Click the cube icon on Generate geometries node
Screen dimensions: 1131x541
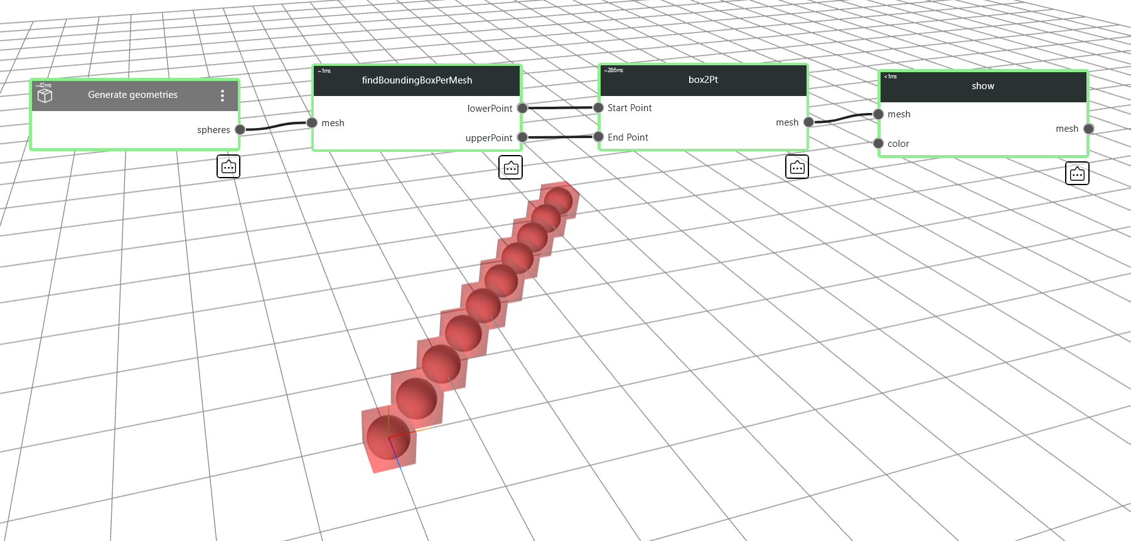click(45, 95)
